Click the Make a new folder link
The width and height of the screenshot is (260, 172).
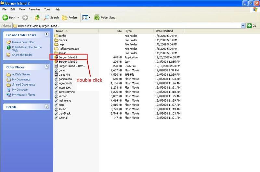(23, 42)
